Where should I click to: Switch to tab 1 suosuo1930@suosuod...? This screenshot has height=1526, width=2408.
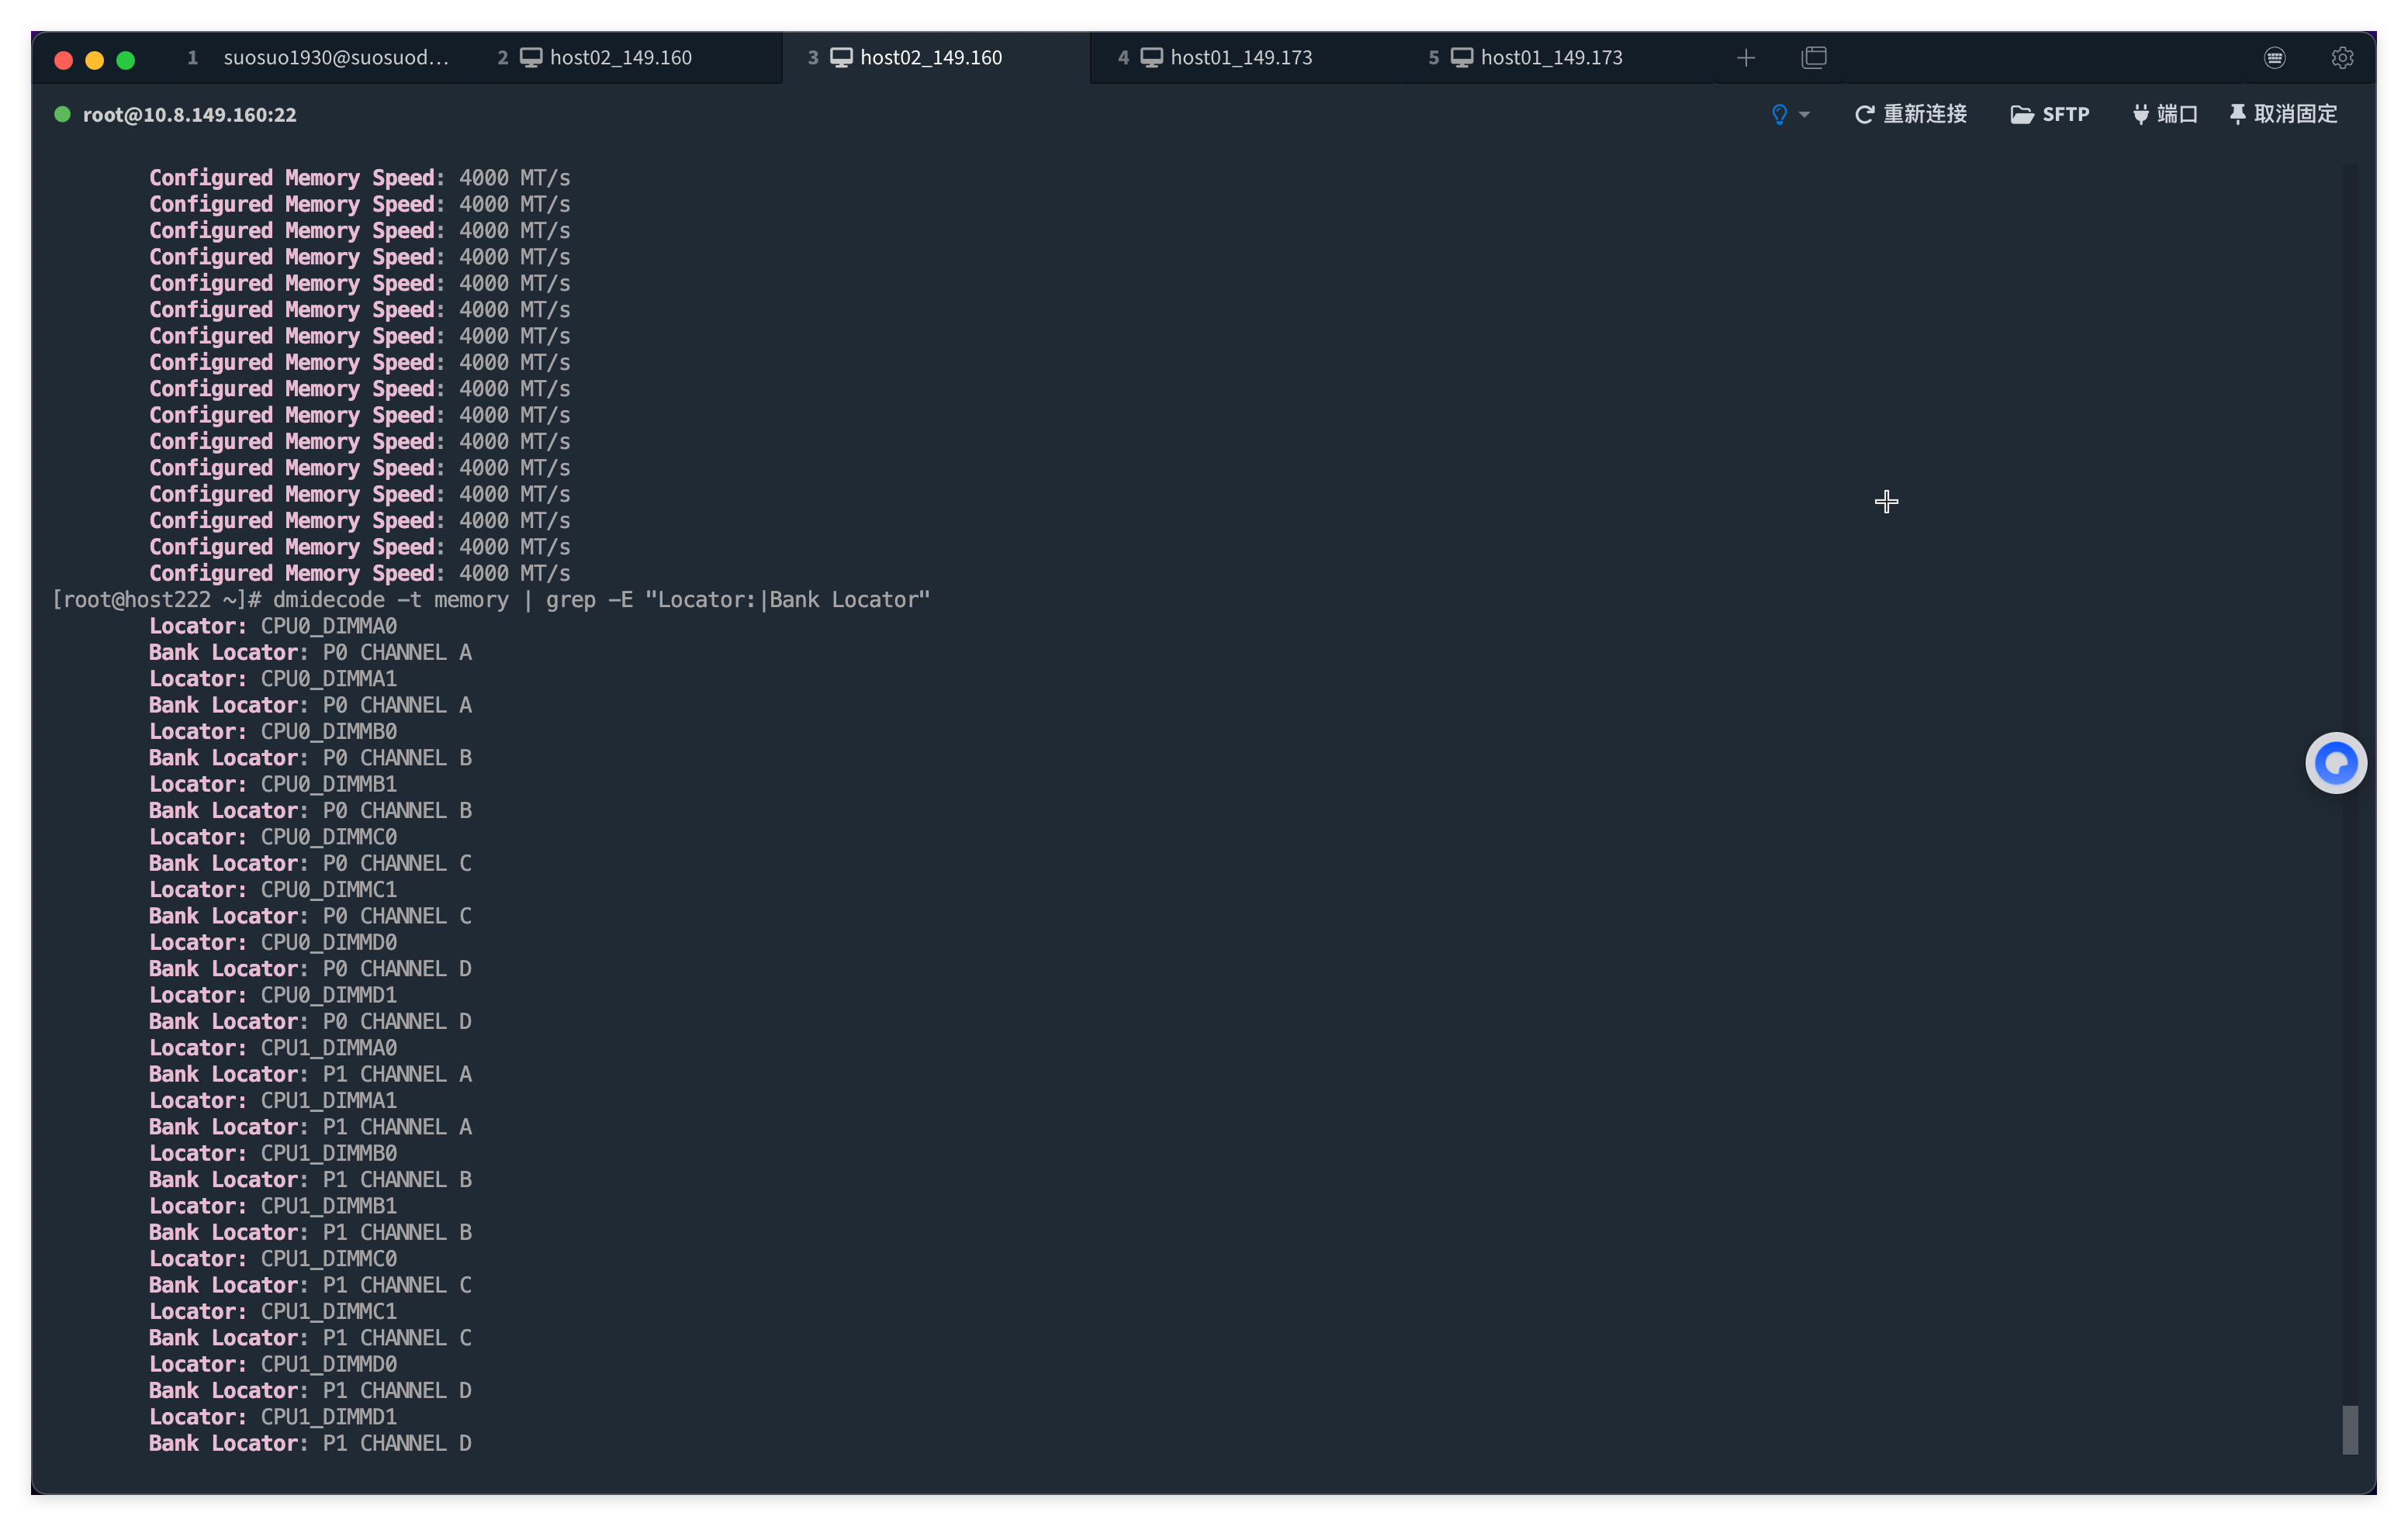tap(320, 58)
